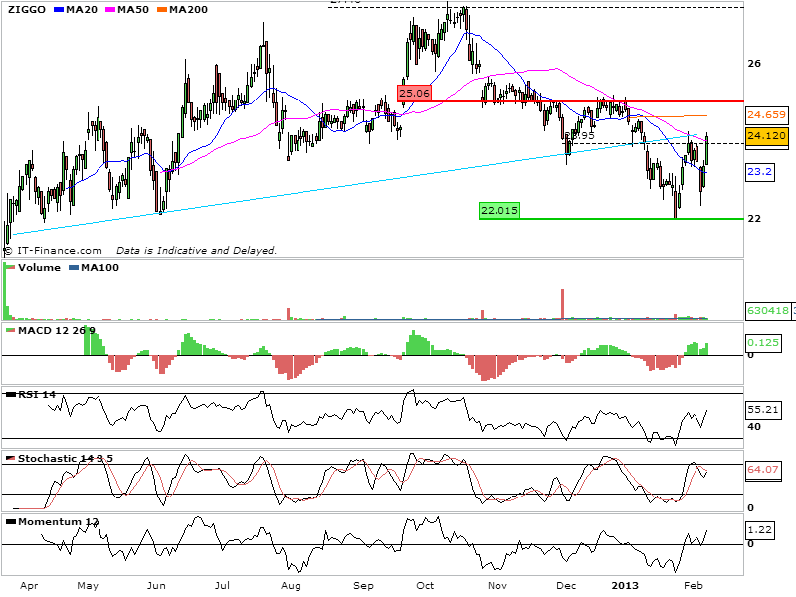
Task: Click the RSI 14 panel label
Action: [x=37, y=394]
